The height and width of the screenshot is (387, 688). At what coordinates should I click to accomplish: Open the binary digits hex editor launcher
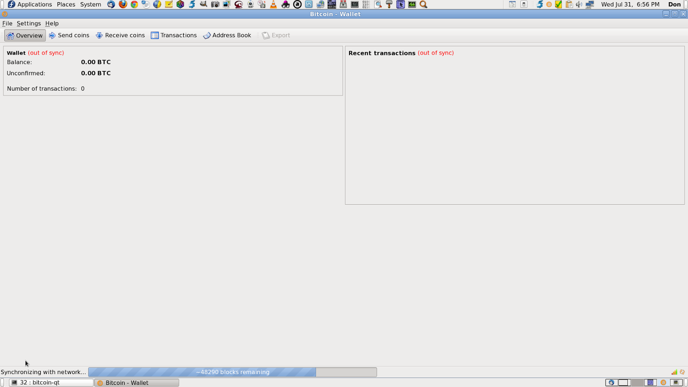tap(366, 4)
